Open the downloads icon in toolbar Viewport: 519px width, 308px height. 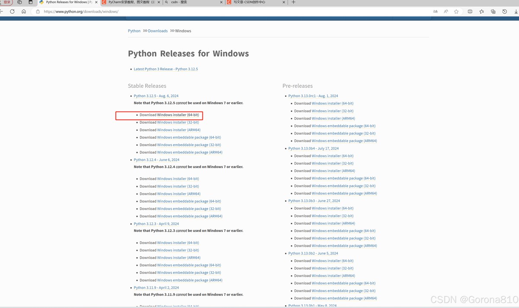(516, 12)
